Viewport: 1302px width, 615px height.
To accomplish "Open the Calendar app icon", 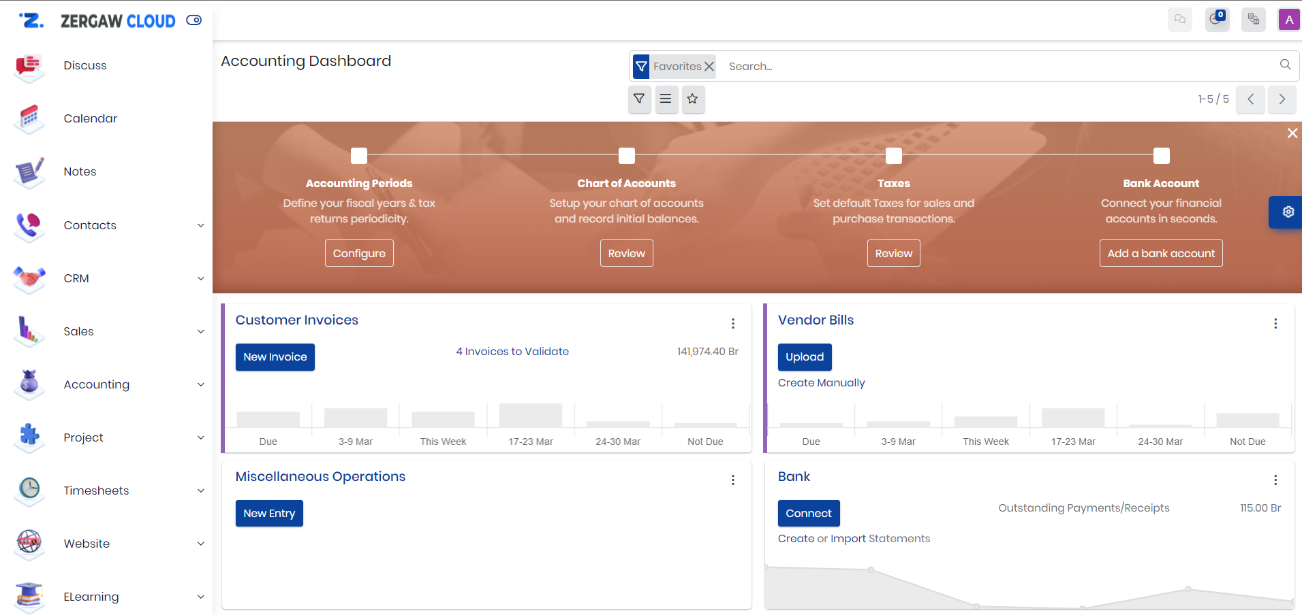I will (29, 119).
